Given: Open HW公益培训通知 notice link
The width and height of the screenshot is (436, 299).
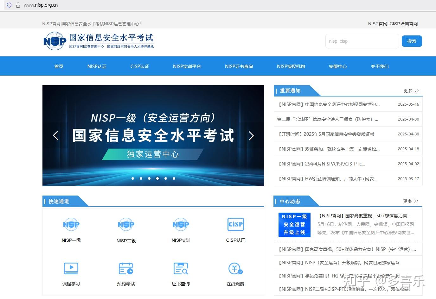Looking at the screenshot, I should point(327,179).
